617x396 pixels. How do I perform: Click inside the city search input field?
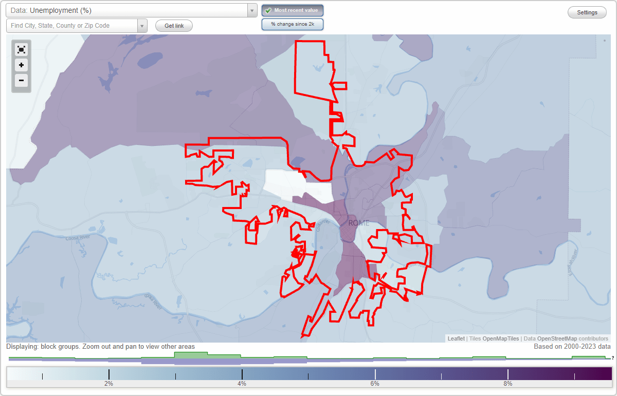[x=72, y=25]
